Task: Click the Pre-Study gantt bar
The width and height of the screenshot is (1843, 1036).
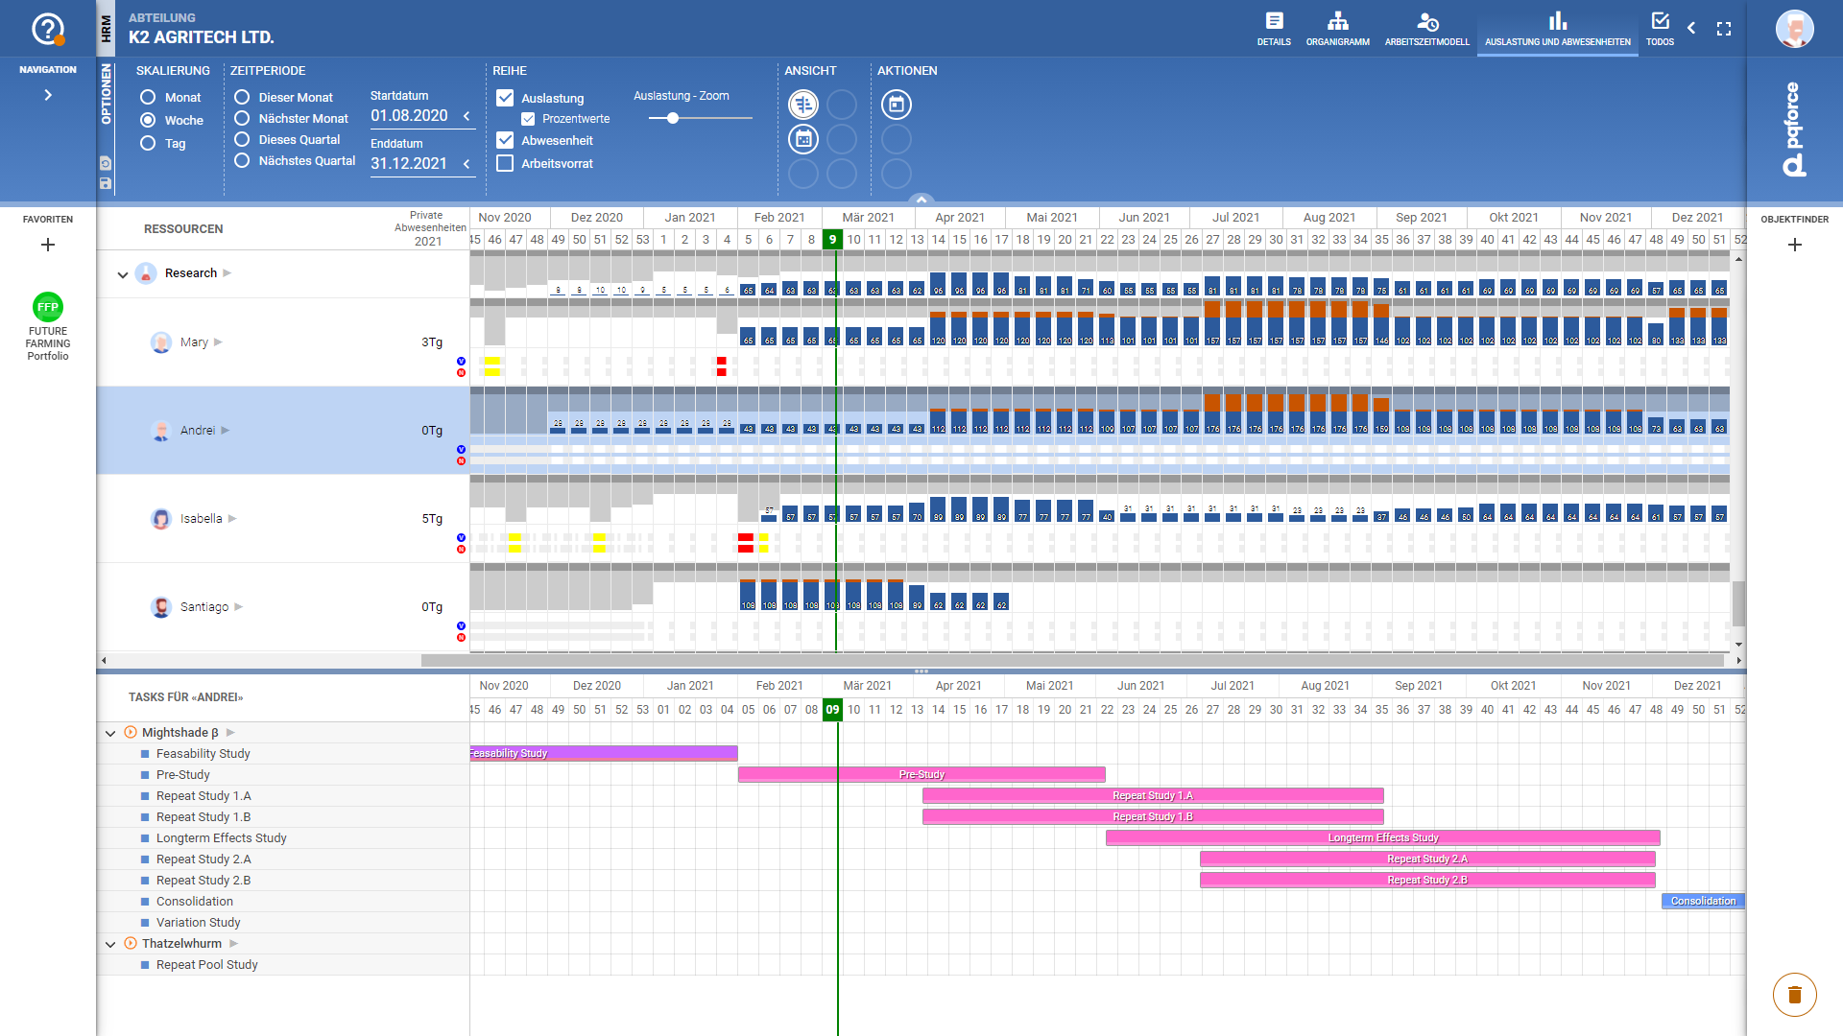Action: point(921,774)
